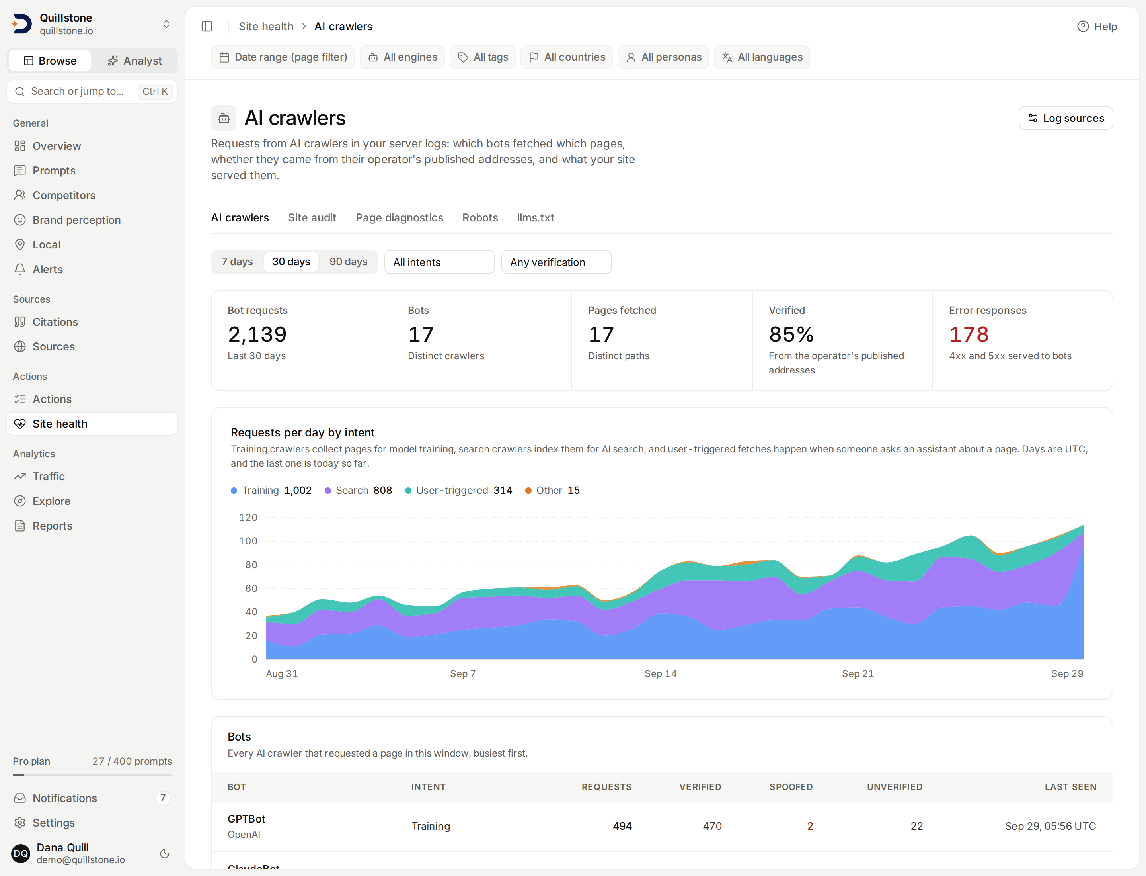Open Notifications inbox
The width and height of the screenshot is (1146, 876).
coord(92,798)
